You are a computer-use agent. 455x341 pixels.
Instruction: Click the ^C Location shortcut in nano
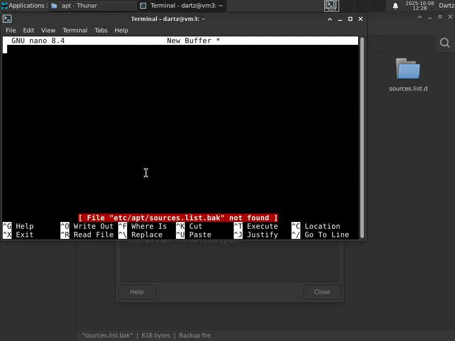pyautogui.click(x=316, y=226)
